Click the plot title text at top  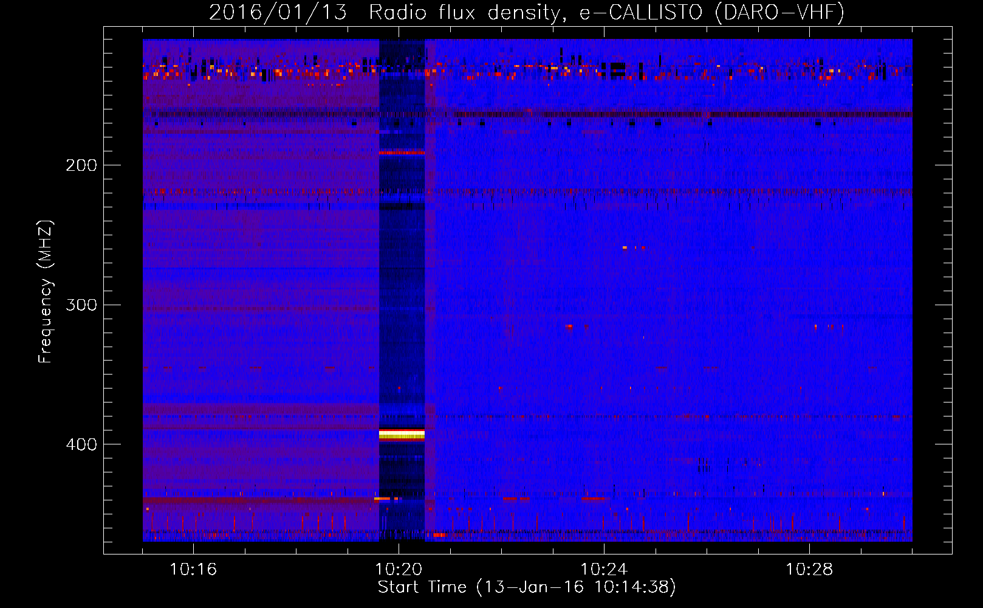click(x=527, y=13)
